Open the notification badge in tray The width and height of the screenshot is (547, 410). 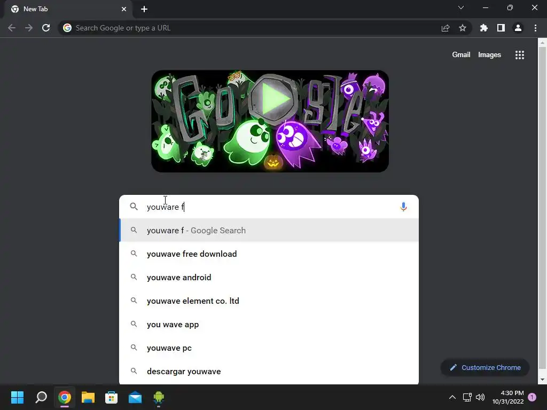click(532, 397)
